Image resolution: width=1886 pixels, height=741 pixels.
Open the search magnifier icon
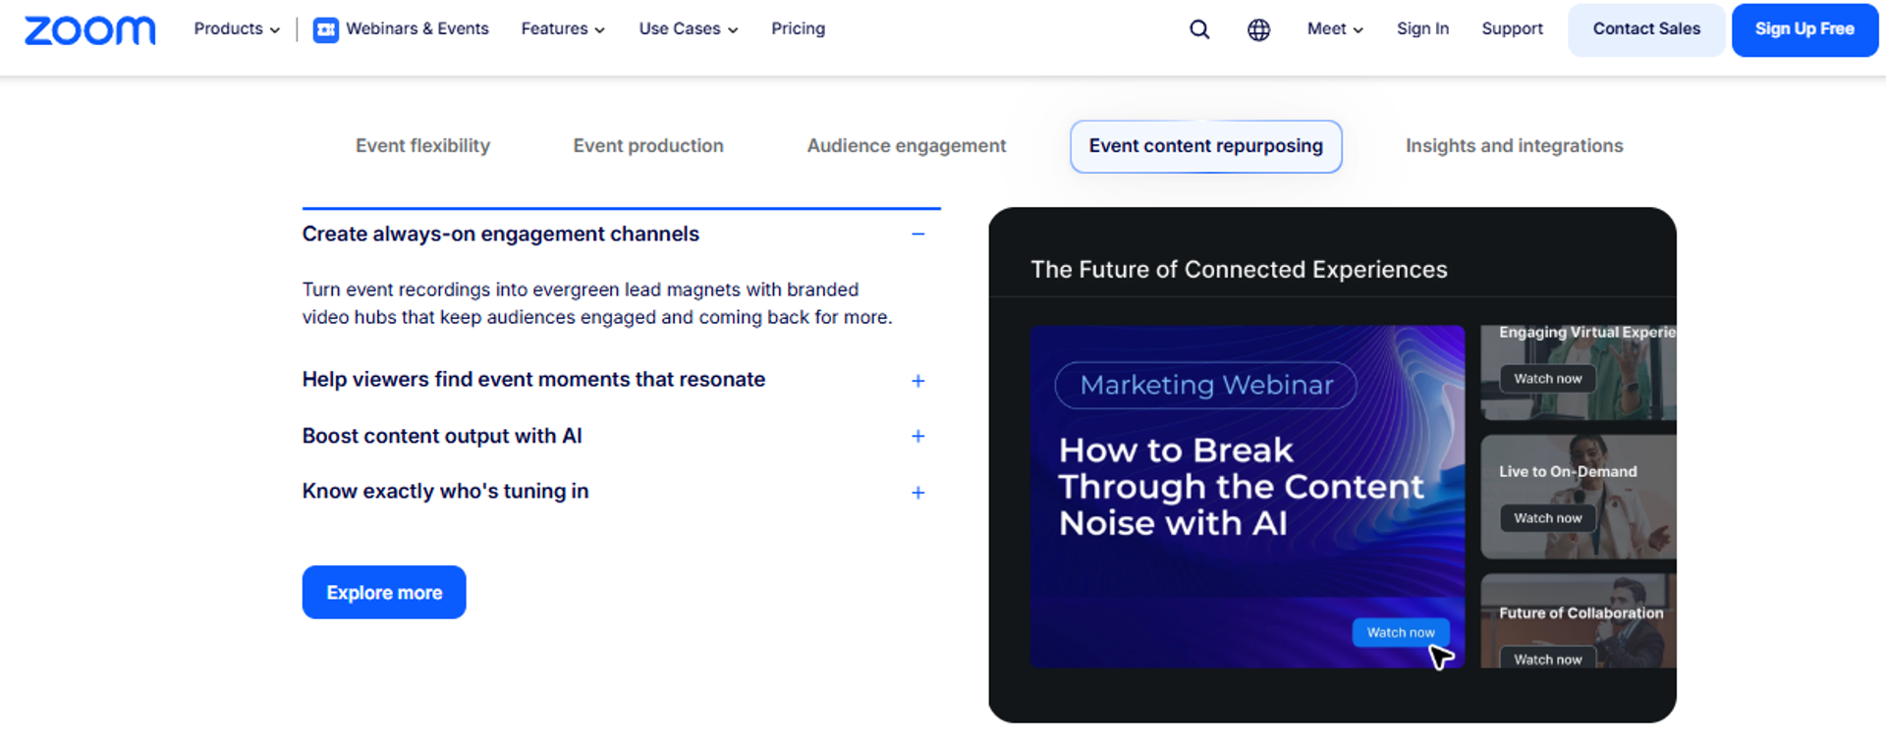click(1199, 29)
